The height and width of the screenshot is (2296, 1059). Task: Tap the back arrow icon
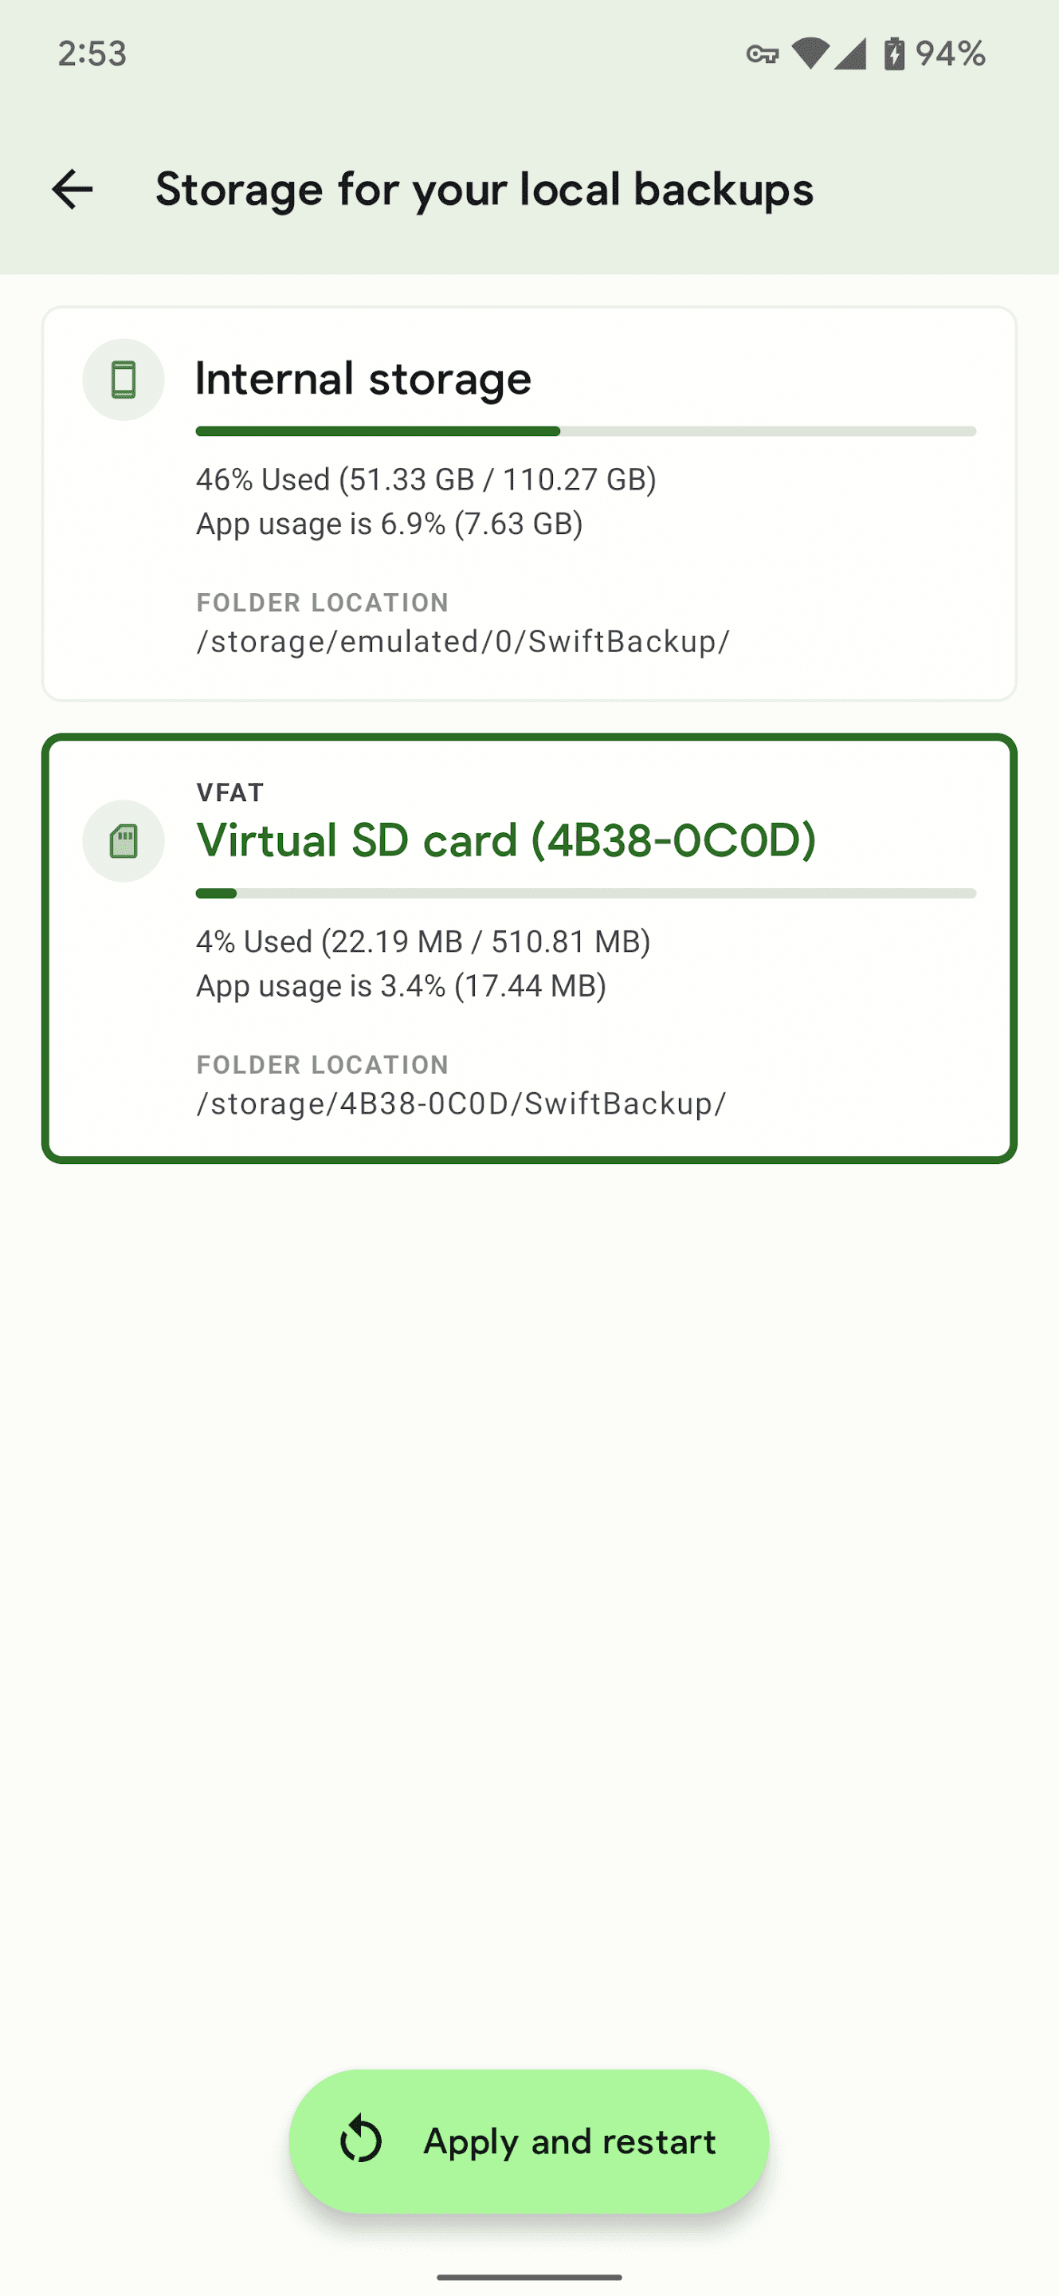click(73, 189)
